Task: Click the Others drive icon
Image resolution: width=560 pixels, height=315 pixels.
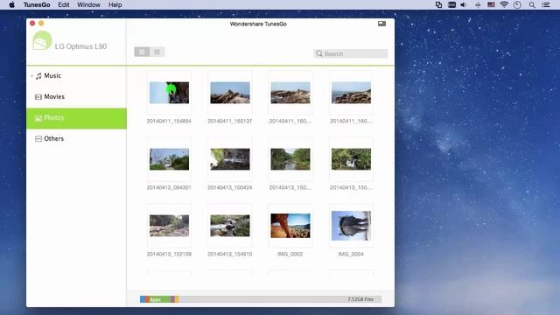Action: click(38, 138)
